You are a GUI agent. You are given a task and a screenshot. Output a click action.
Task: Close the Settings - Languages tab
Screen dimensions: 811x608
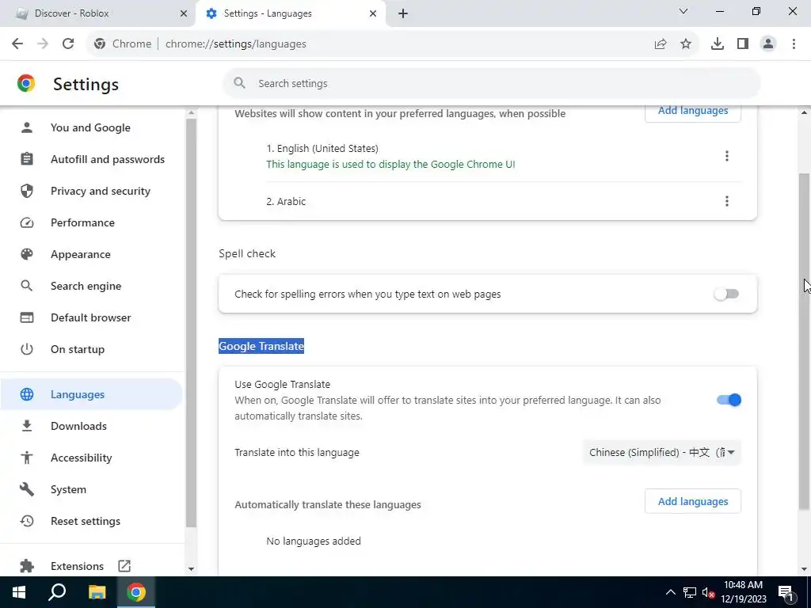[x=373, y=13]
